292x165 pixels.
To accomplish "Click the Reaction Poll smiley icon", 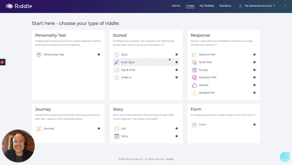I will (194, 77).
